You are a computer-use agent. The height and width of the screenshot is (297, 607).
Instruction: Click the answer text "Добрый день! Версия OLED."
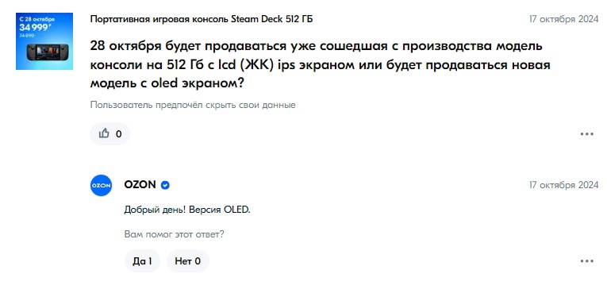(x=187, y=210)
